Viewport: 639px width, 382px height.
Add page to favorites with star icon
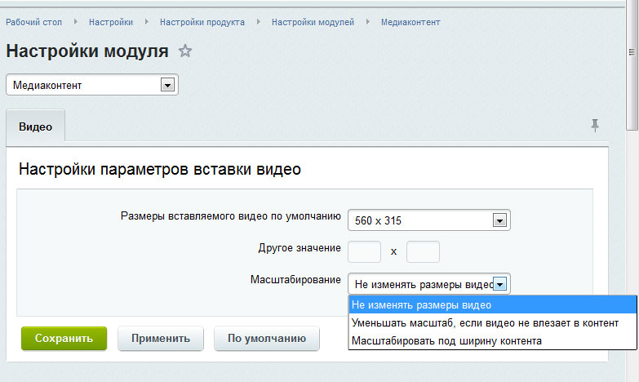coord(185,51)
